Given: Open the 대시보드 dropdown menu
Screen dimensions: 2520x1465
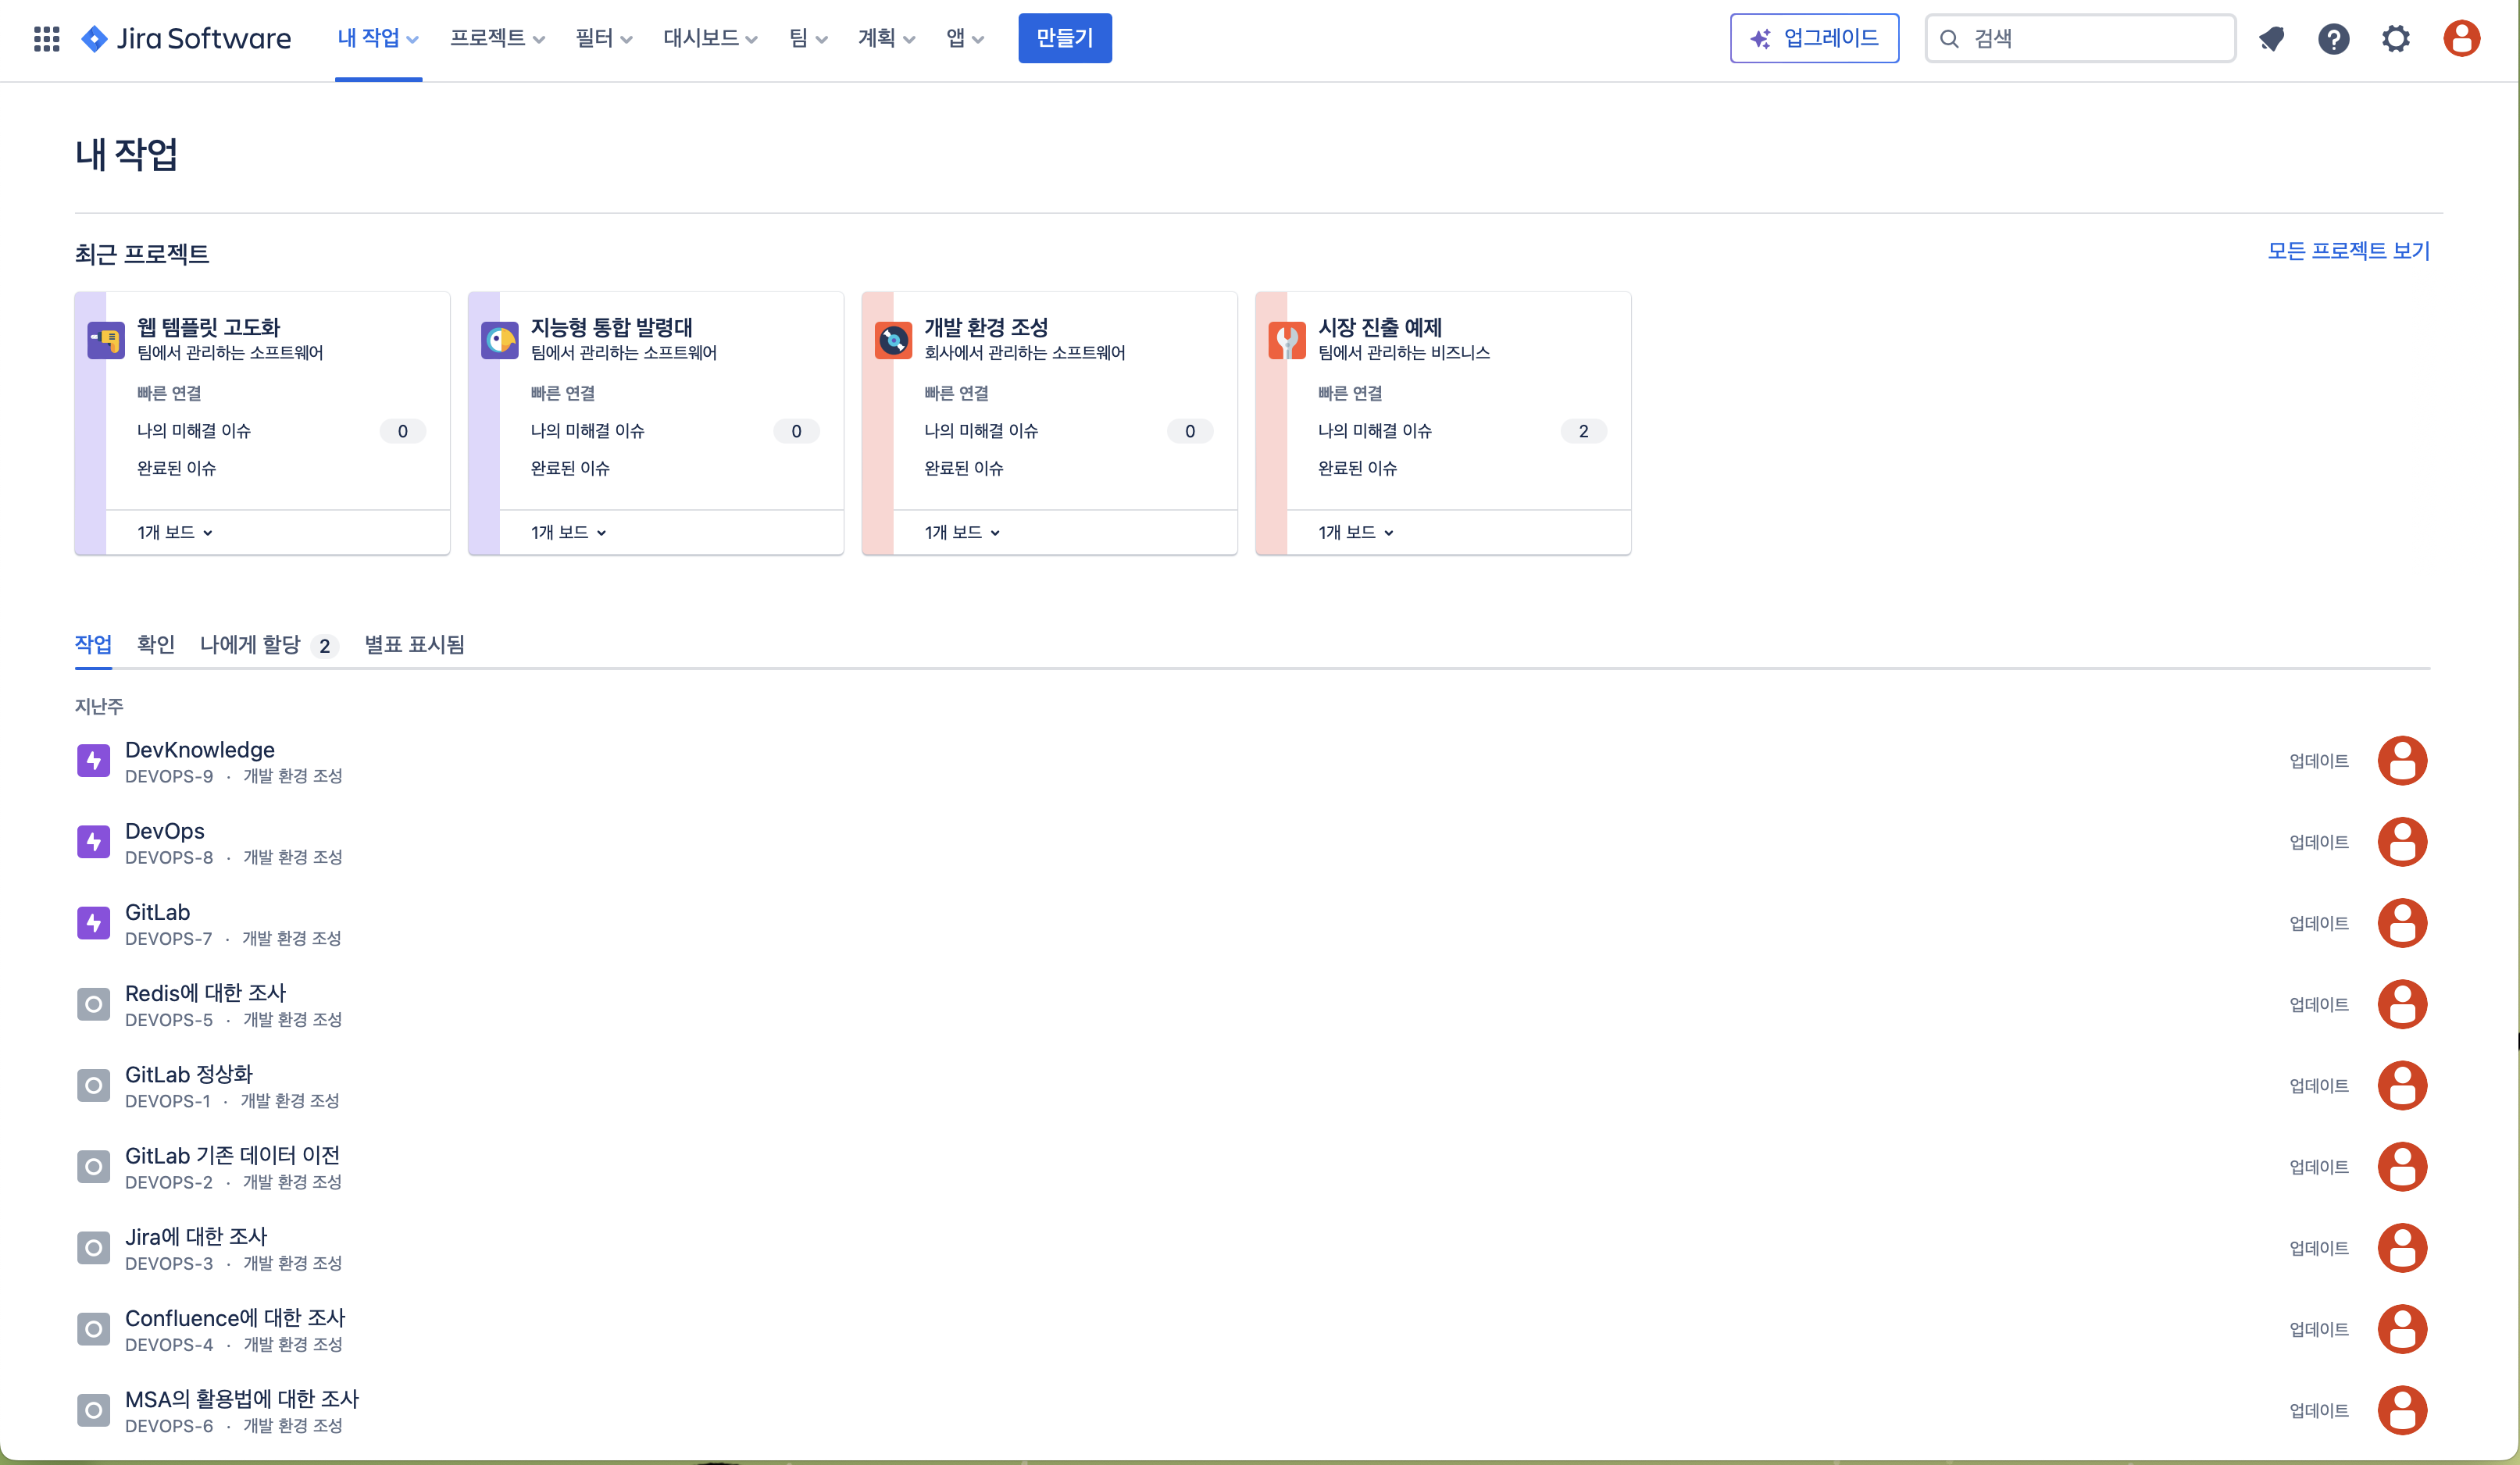Looking at the screenshot, I should click(x=711, y=38).
